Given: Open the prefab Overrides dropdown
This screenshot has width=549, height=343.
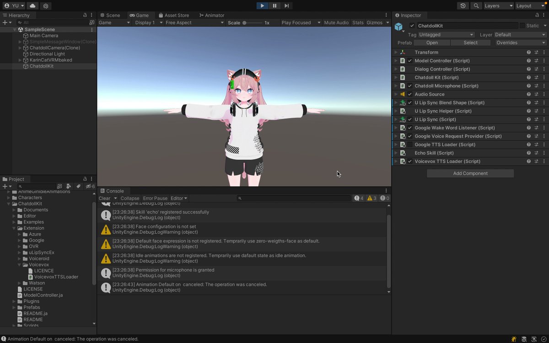Looking at the screenshot, I should click(x=521, y=43).
